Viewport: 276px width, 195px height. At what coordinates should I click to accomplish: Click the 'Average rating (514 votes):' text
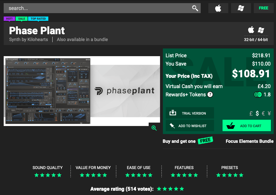122,189
